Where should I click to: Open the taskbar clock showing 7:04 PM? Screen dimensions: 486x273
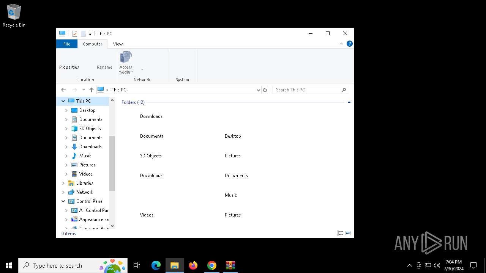(x=454, y=265)
